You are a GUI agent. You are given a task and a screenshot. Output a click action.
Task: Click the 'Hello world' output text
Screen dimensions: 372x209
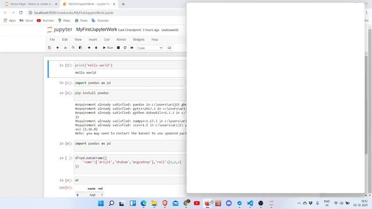[x=85, y=73]
